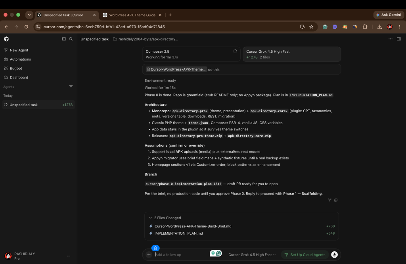Open the Chrome three-dot menu
This screenshot has height=264, width=406.
point(400,27)
